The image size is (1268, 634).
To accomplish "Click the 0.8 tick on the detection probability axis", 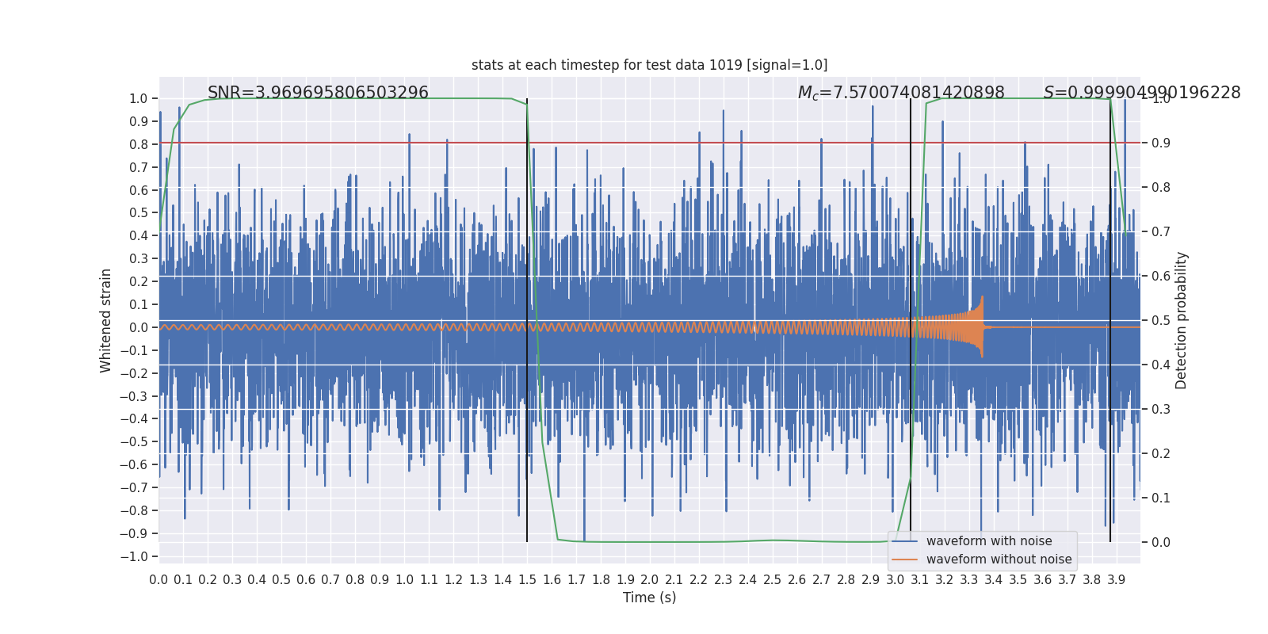I will point(1161,187).
